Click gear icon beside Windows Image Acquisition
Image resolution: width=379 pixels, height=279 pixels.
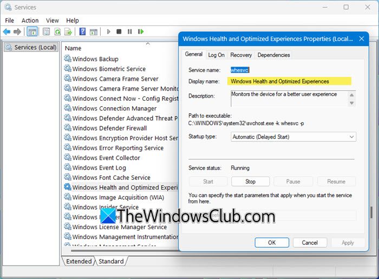coord(68,197)
